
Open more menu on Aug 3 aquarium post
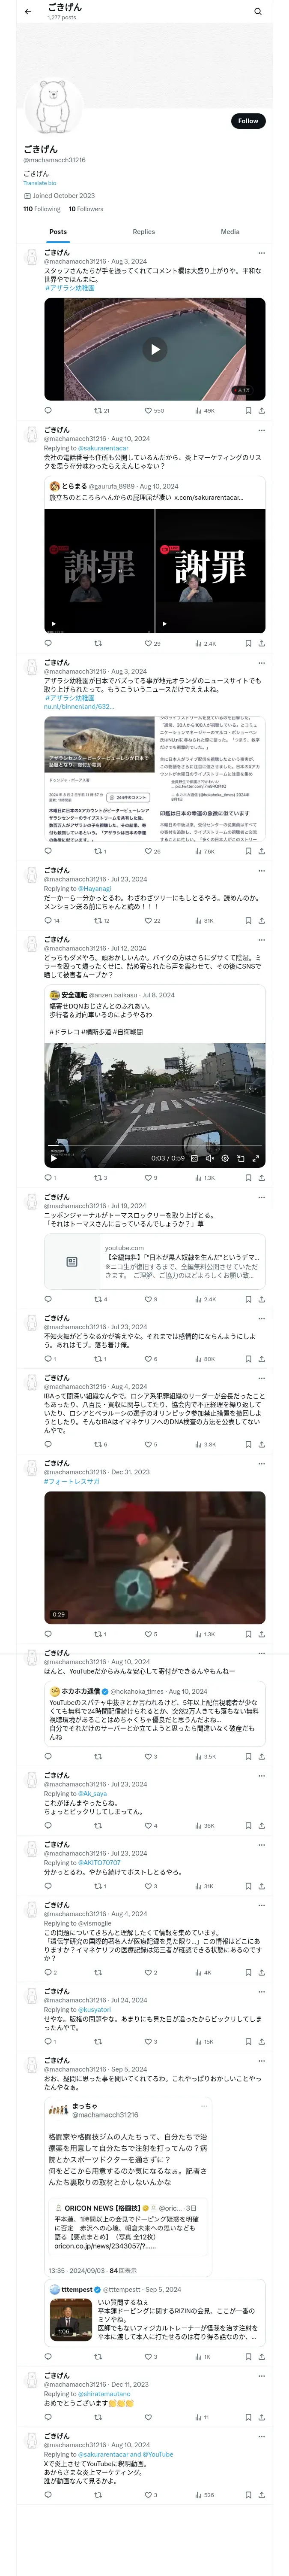[261, 253]
